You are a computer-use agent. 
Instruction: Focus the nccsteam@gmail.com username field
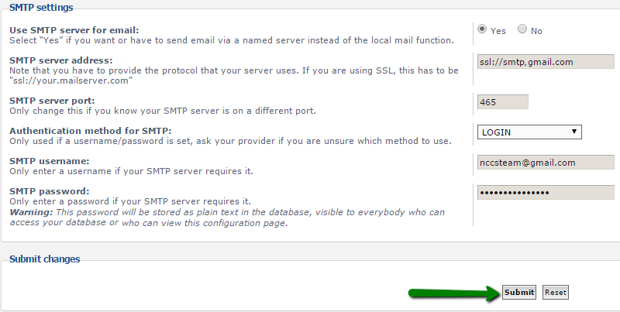(x=546, y=163)
